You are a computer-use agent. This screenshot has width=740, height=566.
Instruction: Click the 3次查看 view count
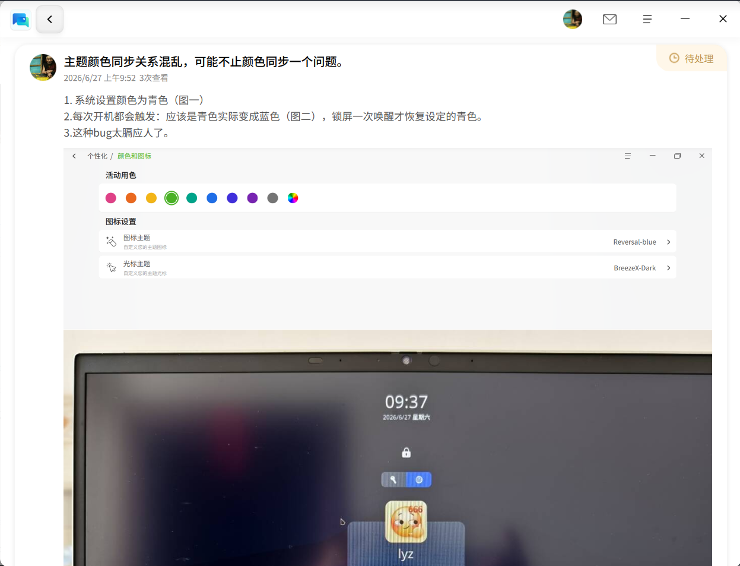coord(154,78)
